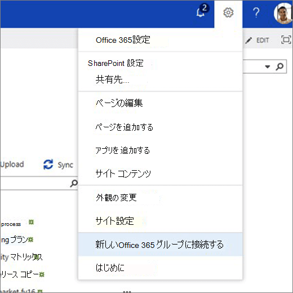Click the SharePoint 設定 heading text
The height and width of the screenshot is (293, 293).
coord(116,63)
